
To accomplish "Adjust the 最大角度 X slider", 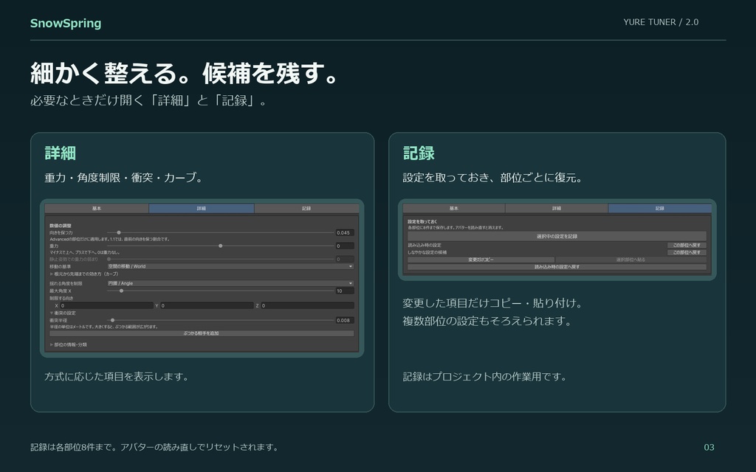I will 220,291.
